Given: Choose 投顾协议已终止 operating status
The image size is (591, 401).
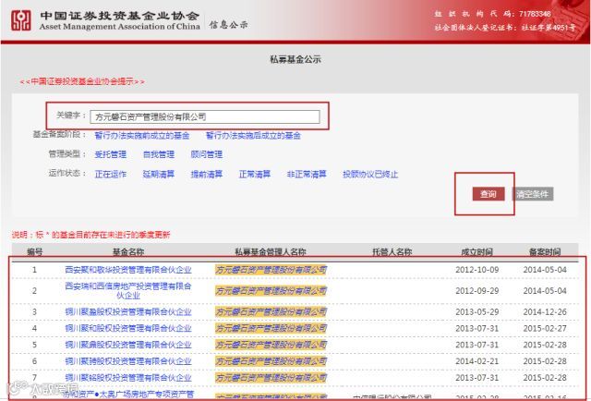Looking at the screenshot, I should click(370, 175).
